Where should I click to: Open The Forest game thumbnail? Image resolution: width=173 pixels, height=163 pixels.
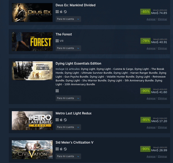point(32,42)
